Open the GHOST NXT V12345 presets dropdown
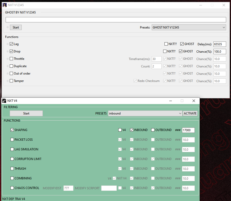The height and width of the screenshot is (201, 231). [189, 27]
